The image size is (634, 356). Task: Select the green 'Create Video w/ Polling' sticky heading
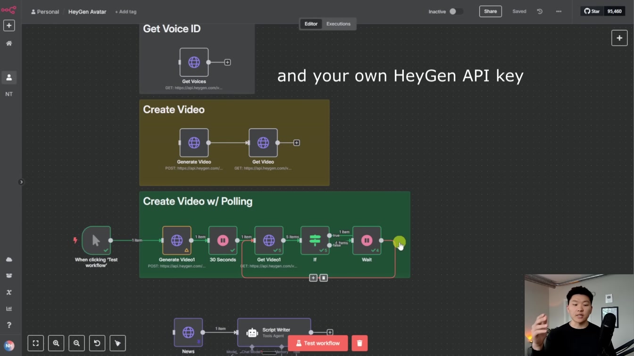(198, 202)
